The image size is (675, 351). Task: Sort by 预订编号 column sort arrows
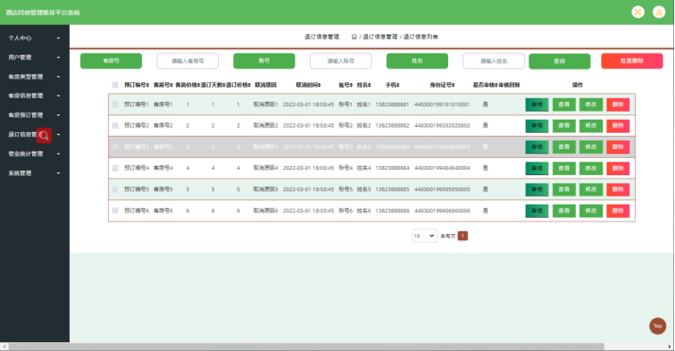pyautogui.click(x=147, y=85)
